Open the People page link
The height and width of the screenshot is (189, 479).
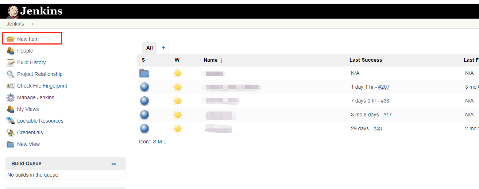pyautogui.click(x=25, y=51)
